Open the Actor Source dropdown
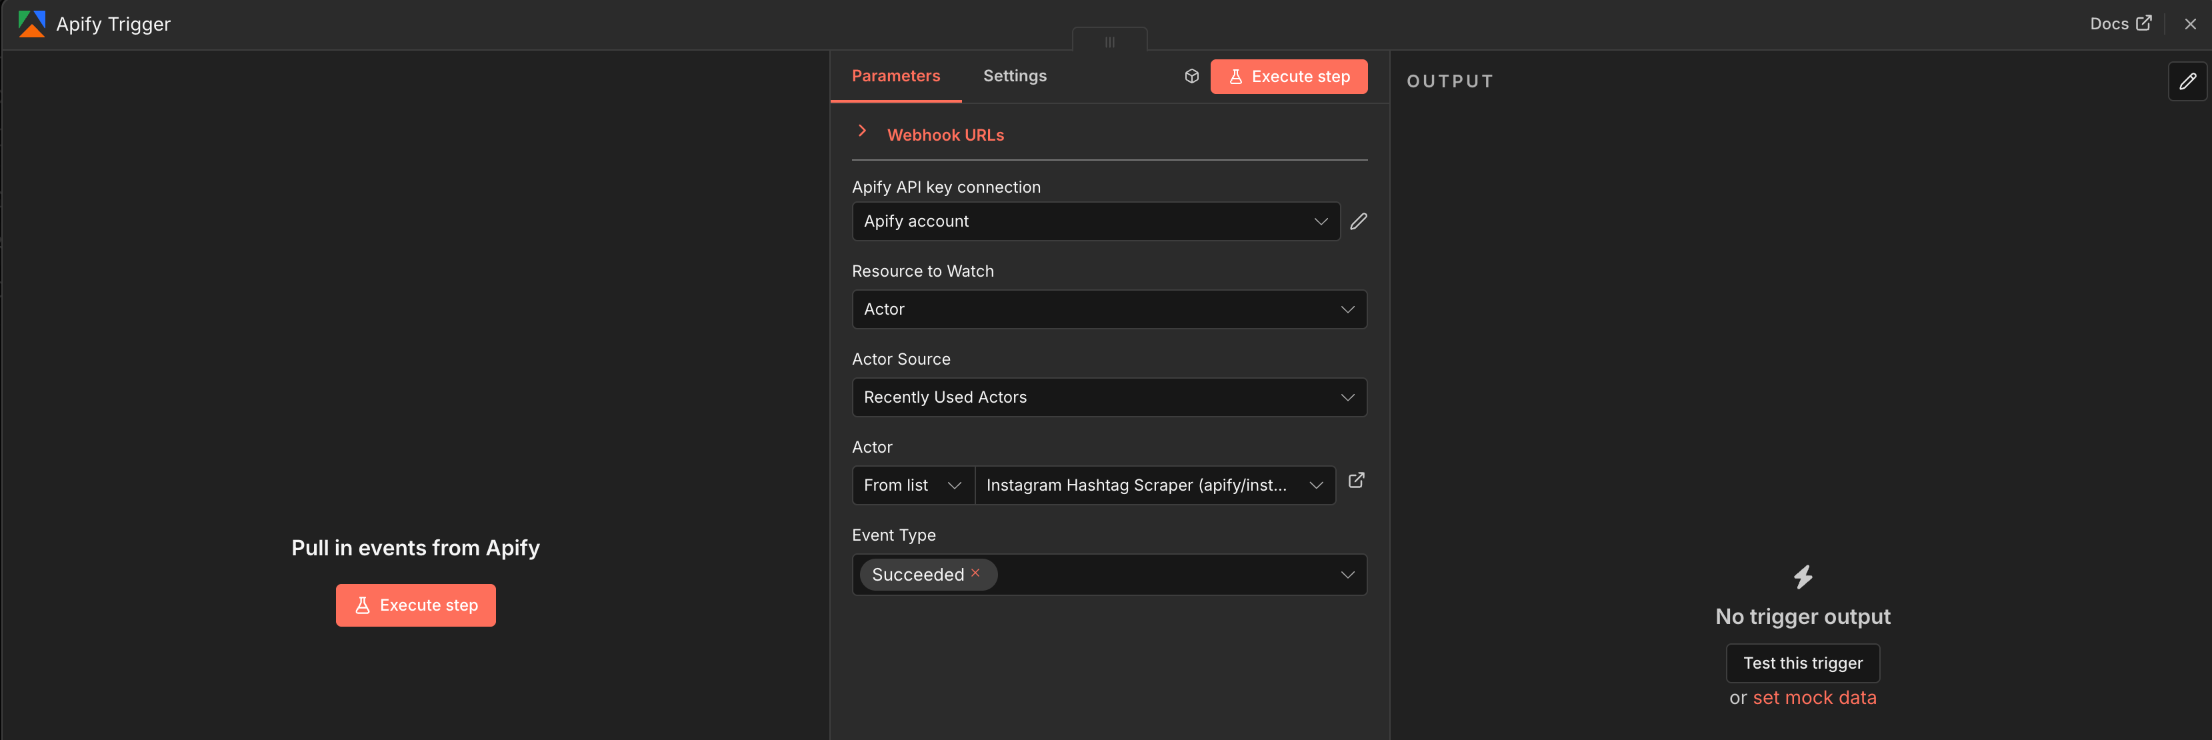The height and width of the screenshot is (740, 2212). 1109,397
